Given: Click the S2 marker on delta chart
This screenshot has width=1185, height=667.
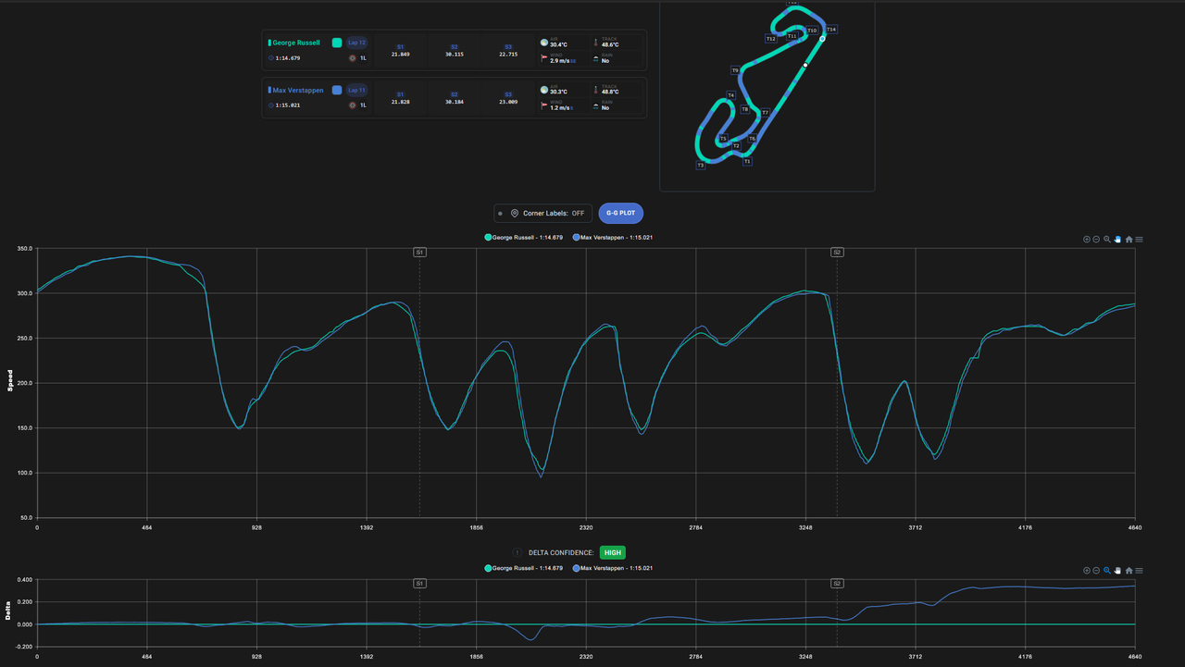Looking at the screenshot, I should tap(837, 584).
